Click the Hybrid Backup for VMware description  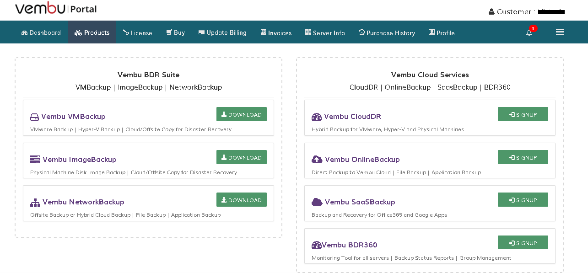point(388,129)
